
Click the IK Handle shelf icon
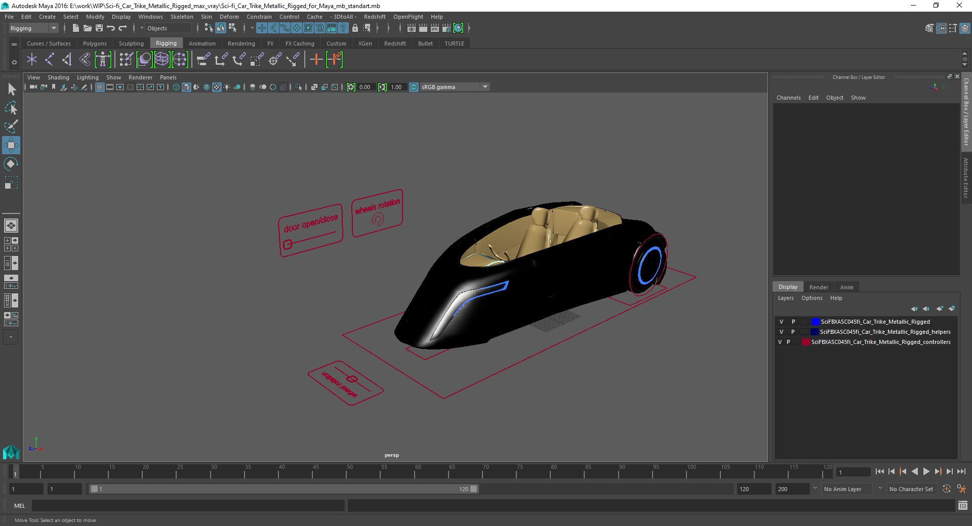67,60
